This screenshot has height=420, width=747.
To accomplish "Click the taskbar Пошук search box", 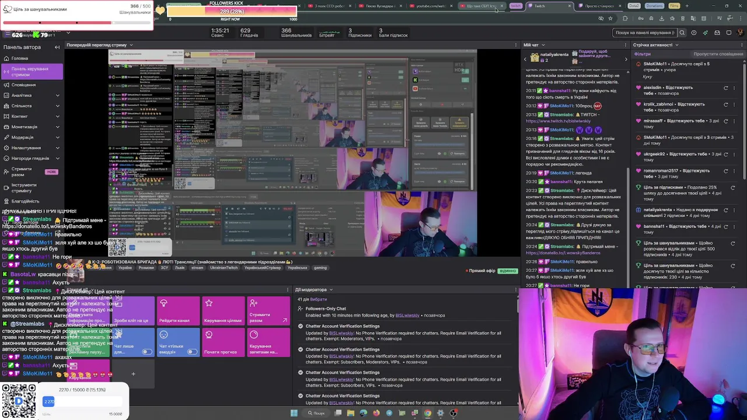I will pyautogui.click(x=316, y=413).
